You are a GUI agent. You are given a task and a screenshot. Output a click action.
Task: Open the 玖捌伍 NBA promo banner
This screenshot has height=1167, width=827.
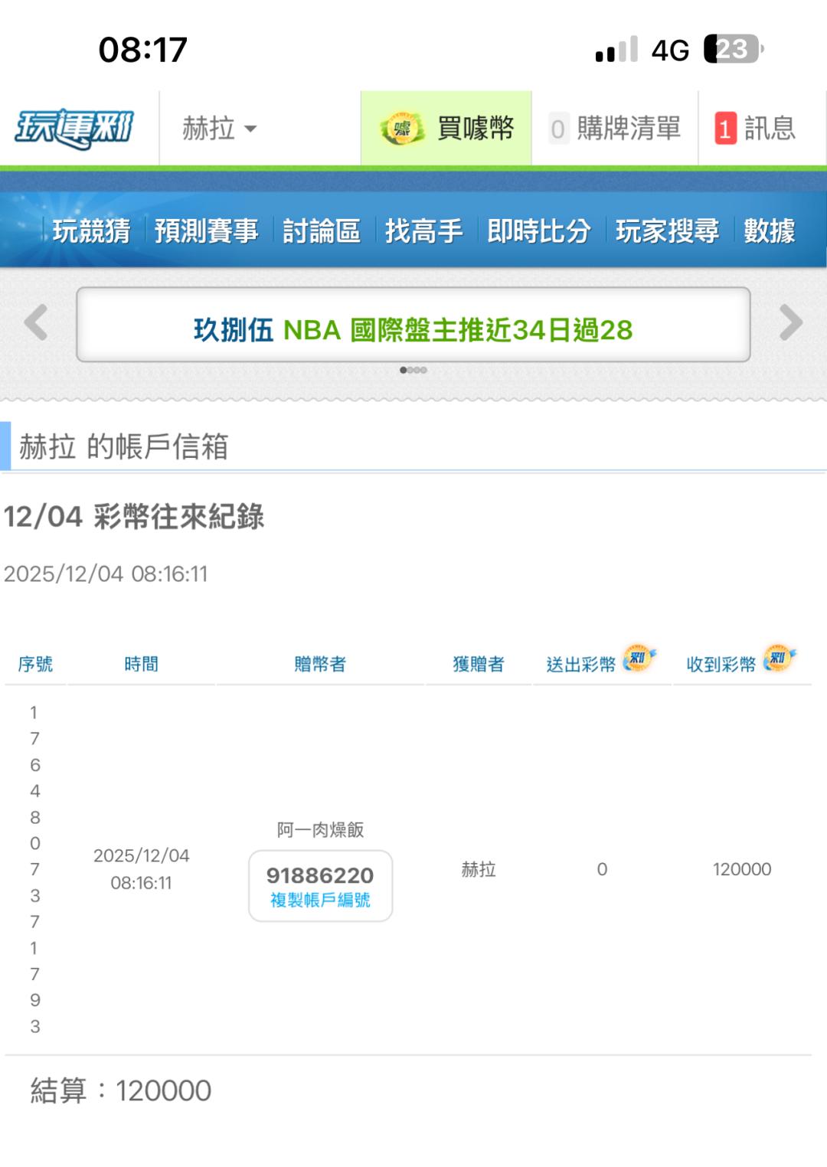413,330
